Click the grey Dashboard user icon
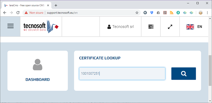This screenshot has height=103, width=212. pos(38,65)
